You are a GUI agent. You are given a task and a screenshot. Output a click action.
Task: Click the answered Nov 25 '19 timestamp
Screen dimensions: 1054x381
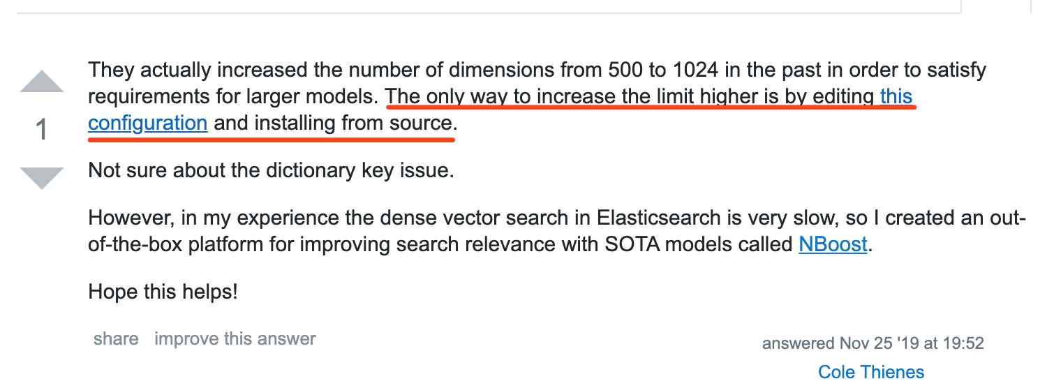[x=873, y=343]
